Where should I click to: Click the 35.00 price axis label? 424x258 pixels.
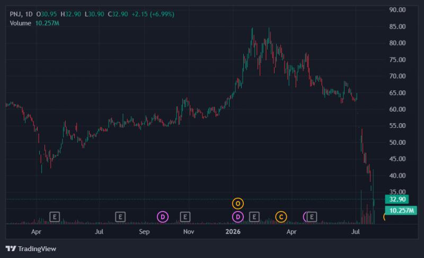(397, 192)
